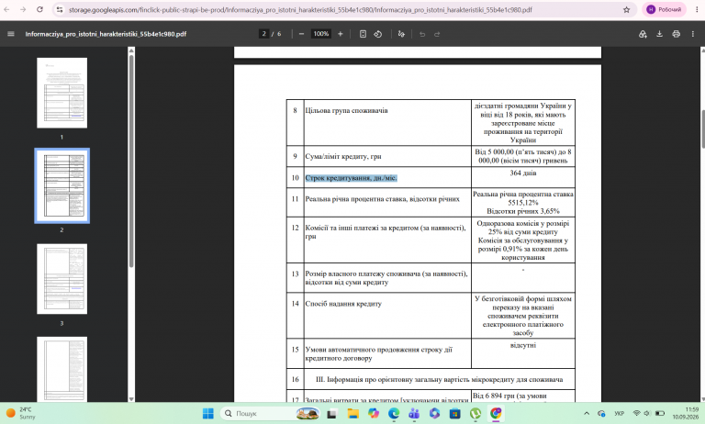This screenshot has width=705, height=424.
Task: Click the thumbnail panel scrollbar
Action: [131, 162]
